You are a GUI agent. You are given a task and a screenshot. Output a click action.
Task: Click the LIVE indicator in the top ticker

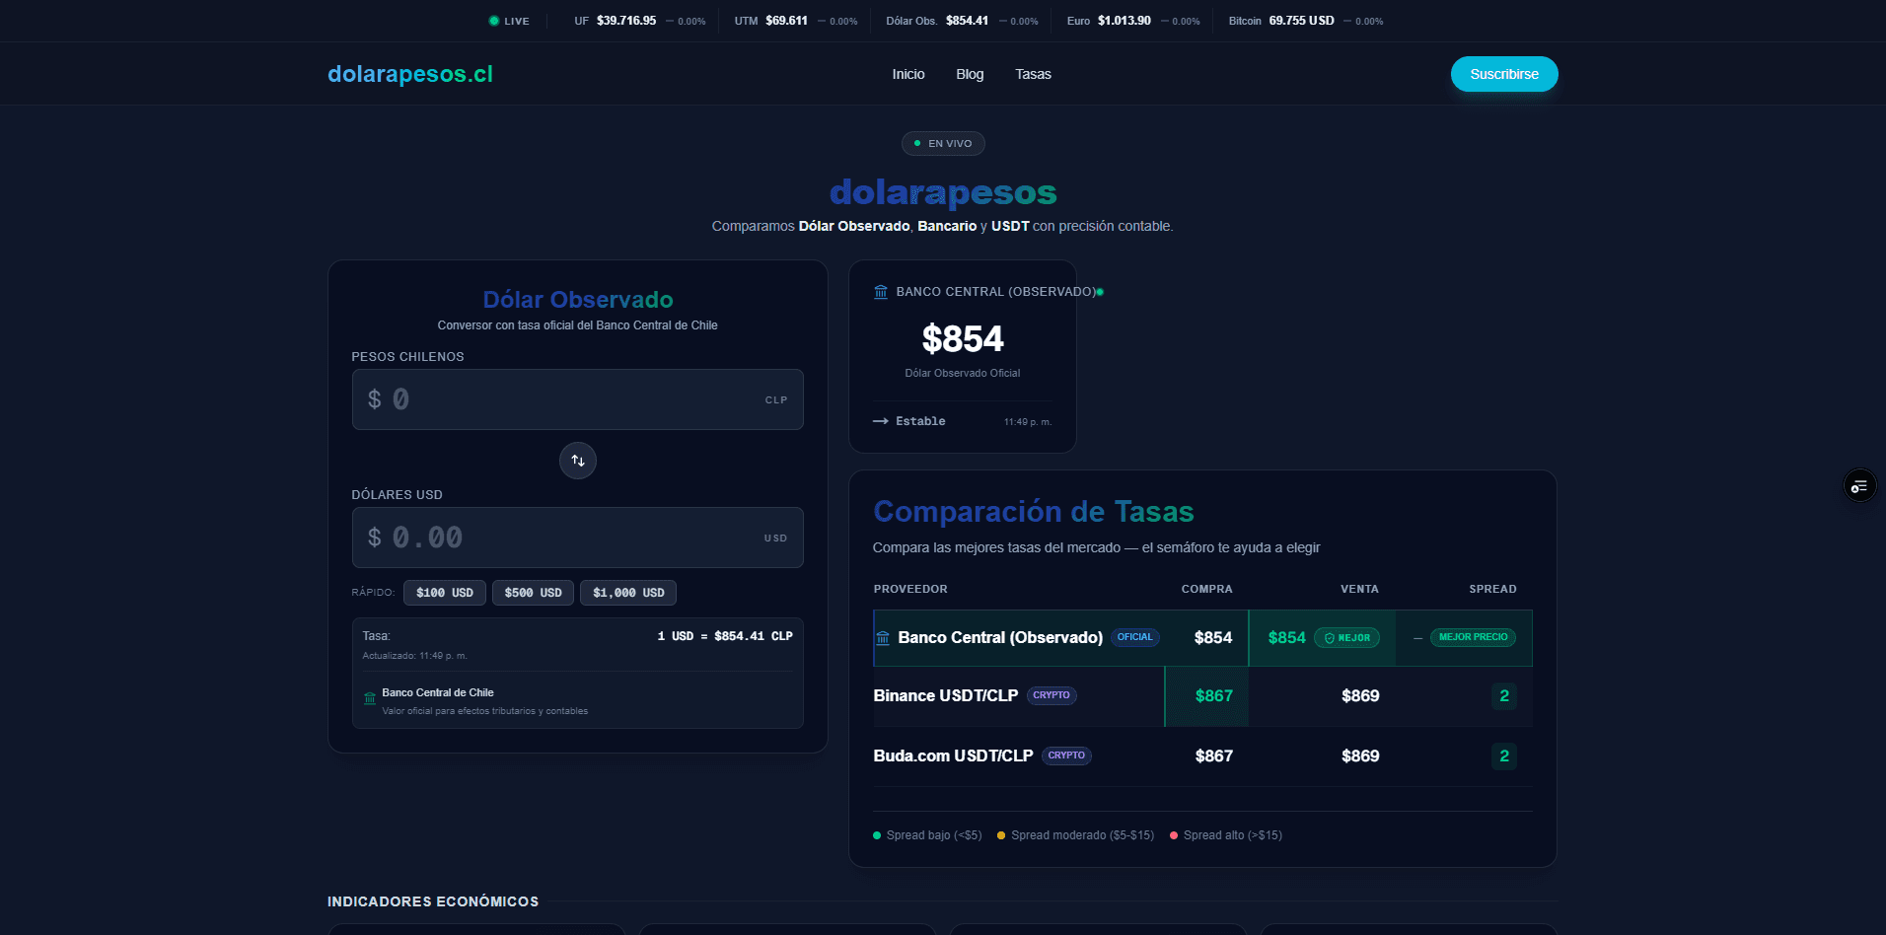coord(509,20)
